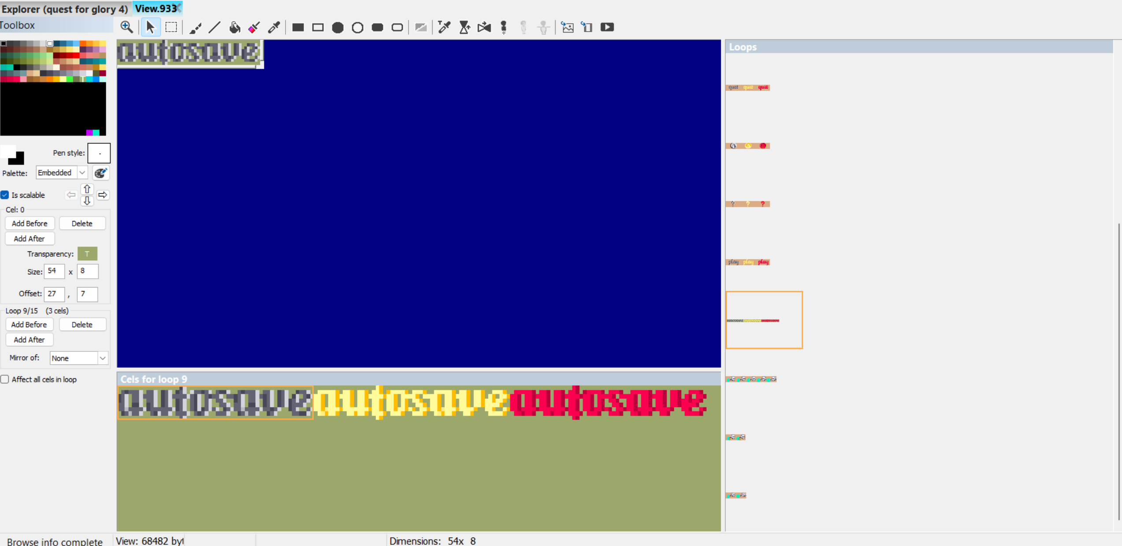Nudge cel right with right arrow
1122x546 pixels.
click(x=103, y=195)
